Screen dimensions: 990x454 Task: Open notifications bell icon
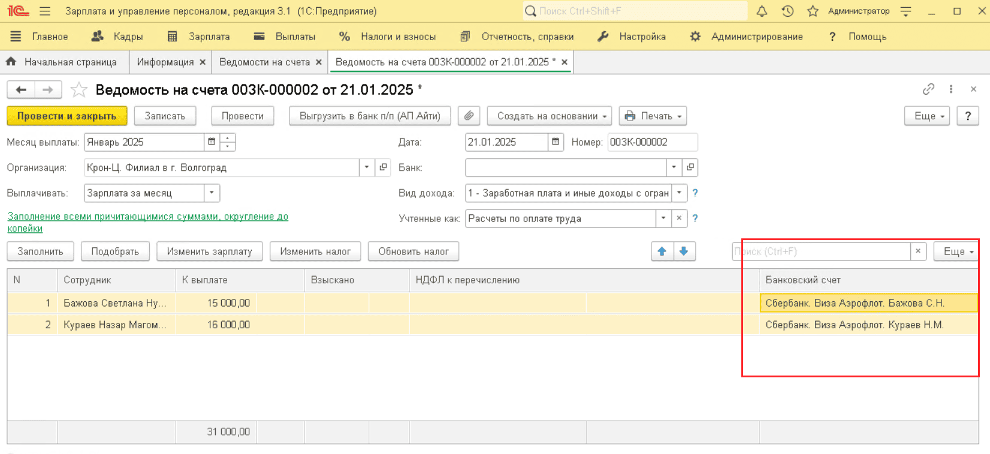click(x=762, y=11)
